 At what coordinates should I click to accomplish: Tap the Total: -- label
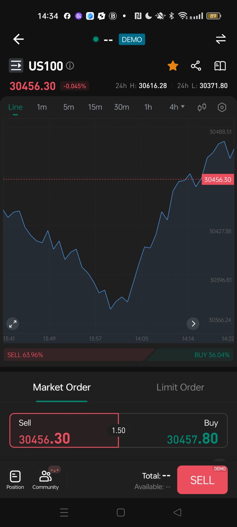click(156, 476)
